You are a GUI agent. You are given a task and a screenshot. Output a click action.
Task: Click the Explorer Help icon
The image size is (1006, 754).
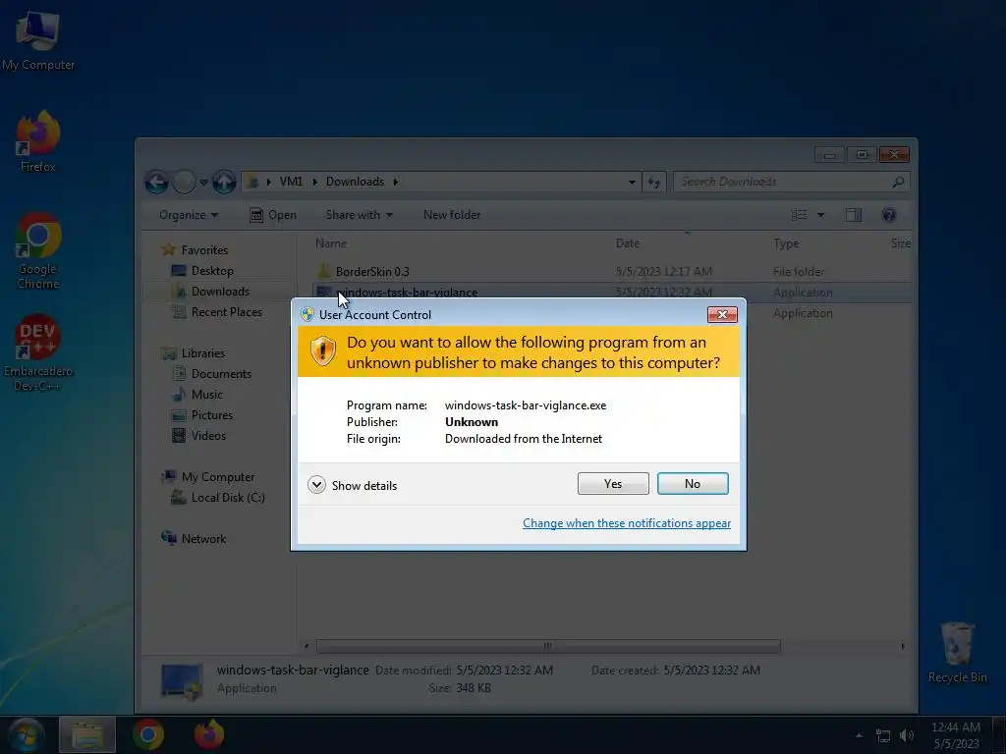(x=888, y=215)
